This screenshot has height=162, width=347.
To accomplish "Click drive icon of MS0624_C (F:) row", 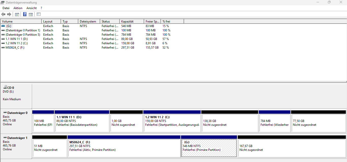I will (x=3, y=47).
